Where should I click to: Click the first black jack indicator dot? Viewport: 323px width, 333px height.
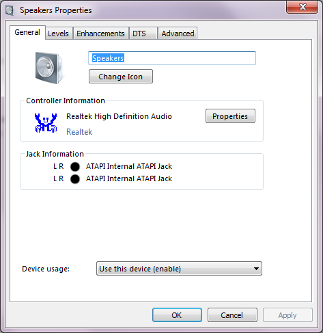[75, 167]
